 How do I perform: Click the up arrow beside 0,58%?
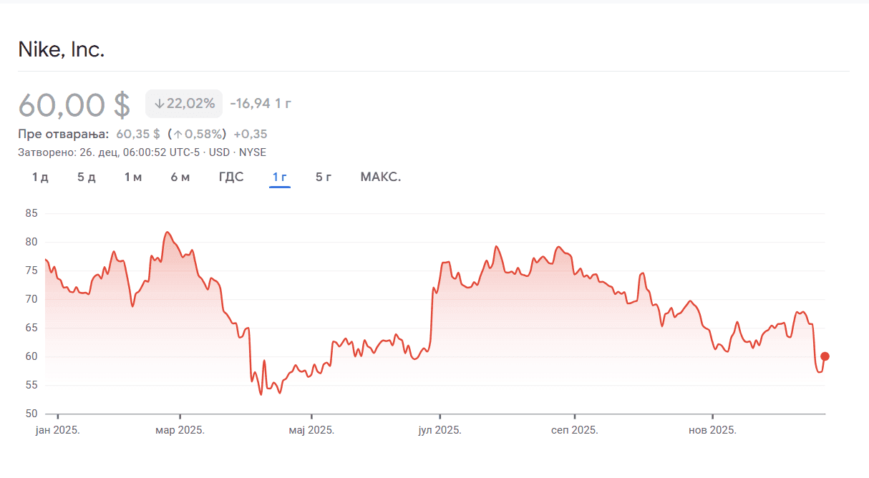[177, 134]
